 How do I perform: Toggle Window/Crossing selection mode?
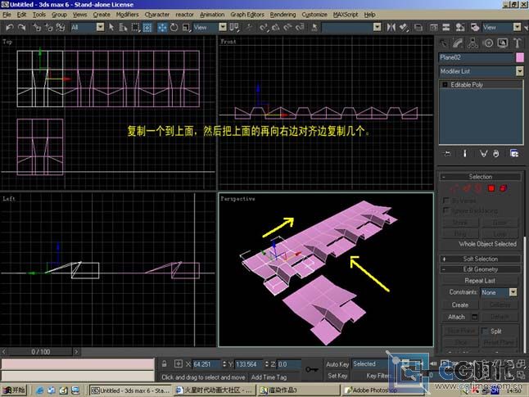coord(147,27)
